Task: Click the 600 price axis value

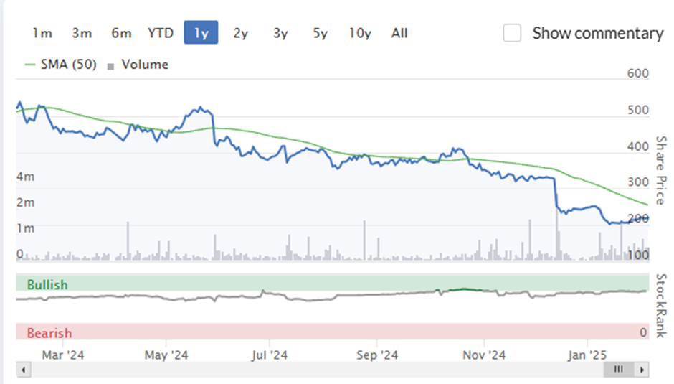Action: tap(638, 73)
